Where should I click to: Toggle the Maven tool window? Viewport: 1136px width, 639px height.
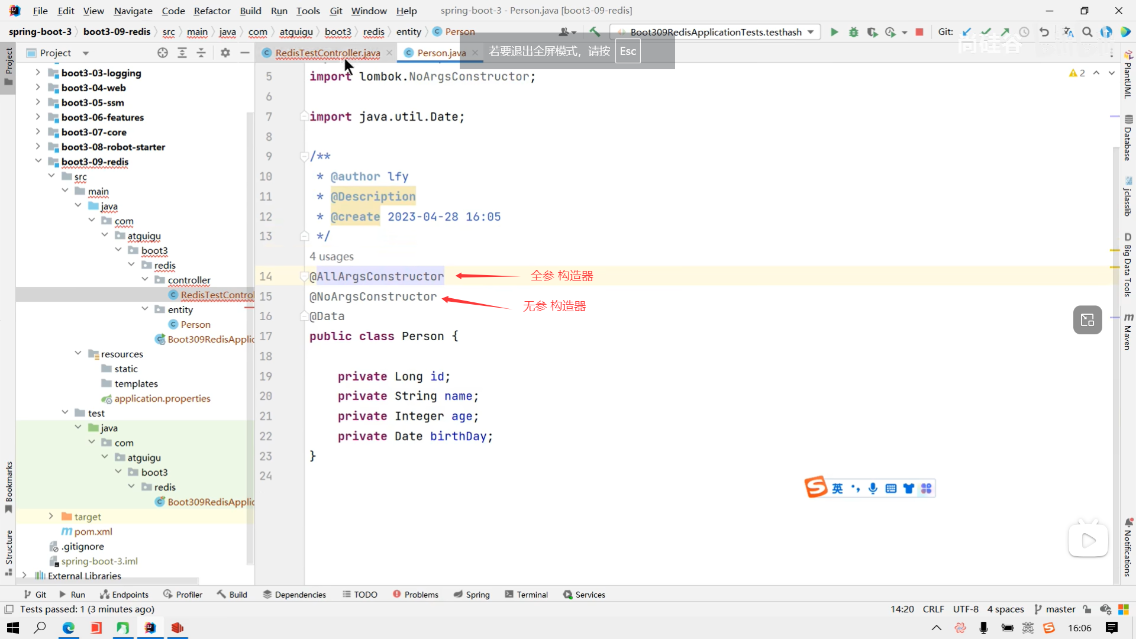tap(1128, 331)
